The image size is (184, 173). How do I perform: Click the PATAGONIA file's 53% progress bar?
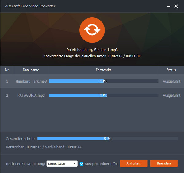click(x=103, y=95)
